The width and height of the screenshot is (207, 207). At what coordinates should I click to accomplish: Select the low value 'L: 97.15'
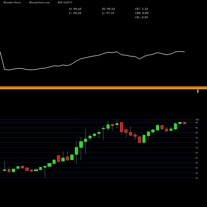pyautogui.click(x=108, y=13)
